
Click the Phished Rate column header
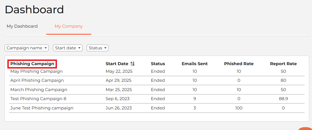(x=239, y=64)
